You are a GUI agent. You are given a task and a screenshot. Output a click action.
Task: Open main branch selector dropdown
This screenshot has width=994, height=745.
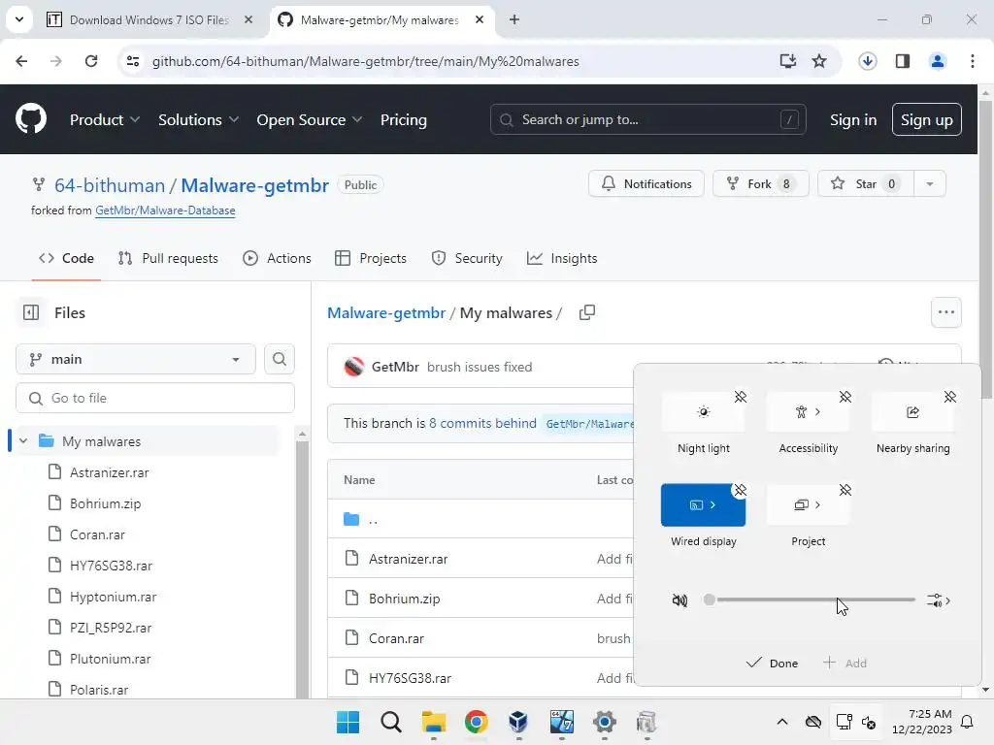(x=136, y=359)
